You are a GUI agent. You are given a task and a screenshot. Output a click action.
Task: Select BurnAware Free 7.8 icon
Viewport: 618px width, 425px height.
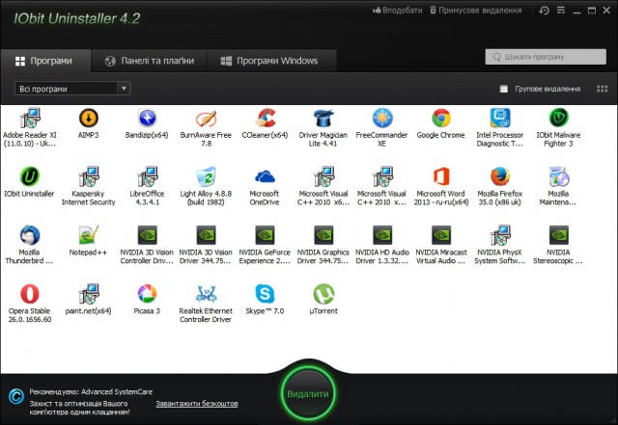click(x=206, y=118)
